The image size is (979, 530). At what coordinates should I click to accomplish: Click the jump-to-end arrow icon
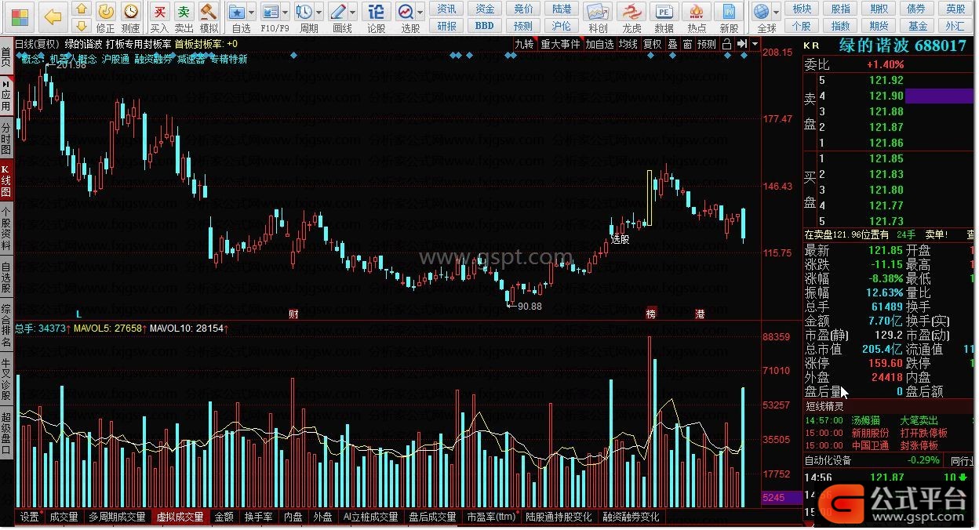point(742,44)
